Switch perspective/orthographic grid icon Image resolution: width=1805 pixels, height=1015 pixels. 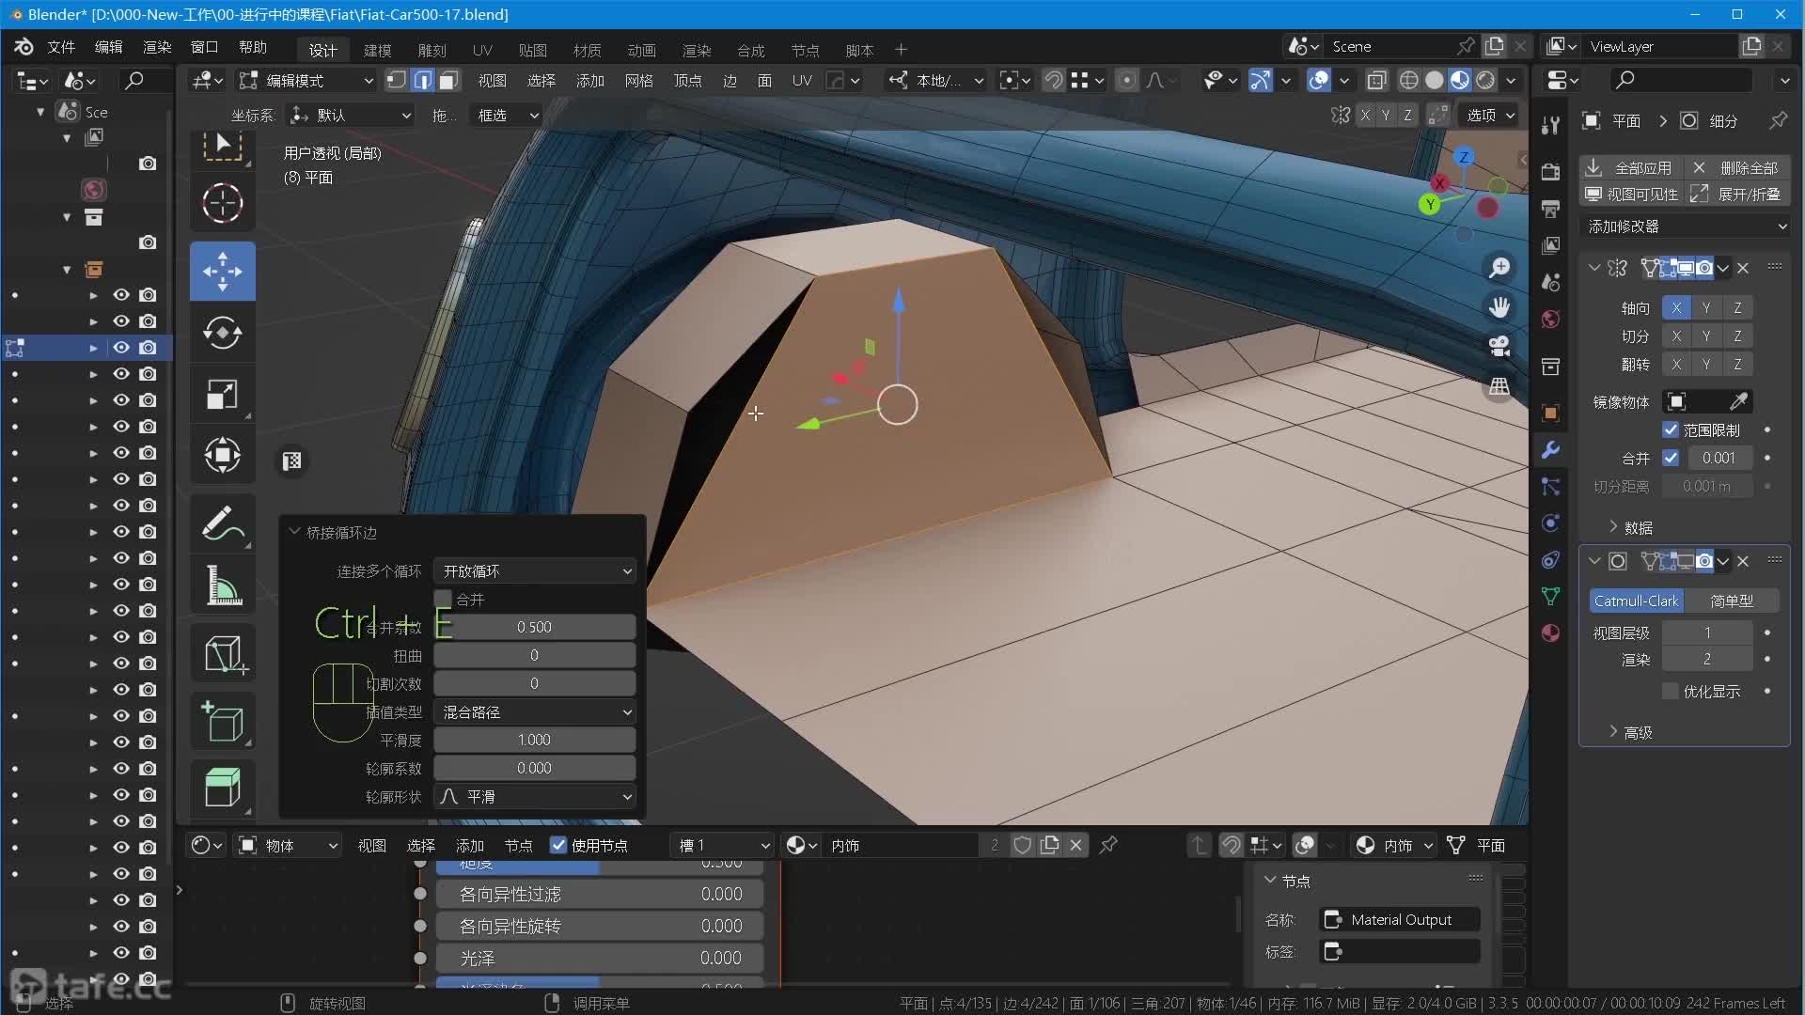[x=1499, y=386]
